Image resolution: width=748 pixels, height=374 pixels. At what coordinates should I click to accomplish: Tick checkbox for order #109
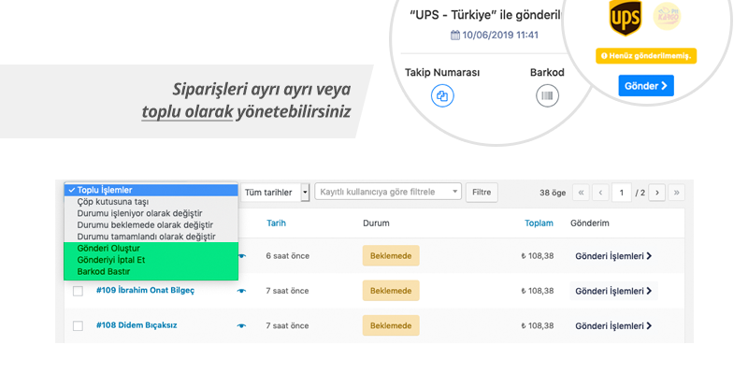click(78, 291)
